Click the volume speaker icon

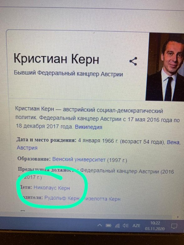click(x=125, y=226)
